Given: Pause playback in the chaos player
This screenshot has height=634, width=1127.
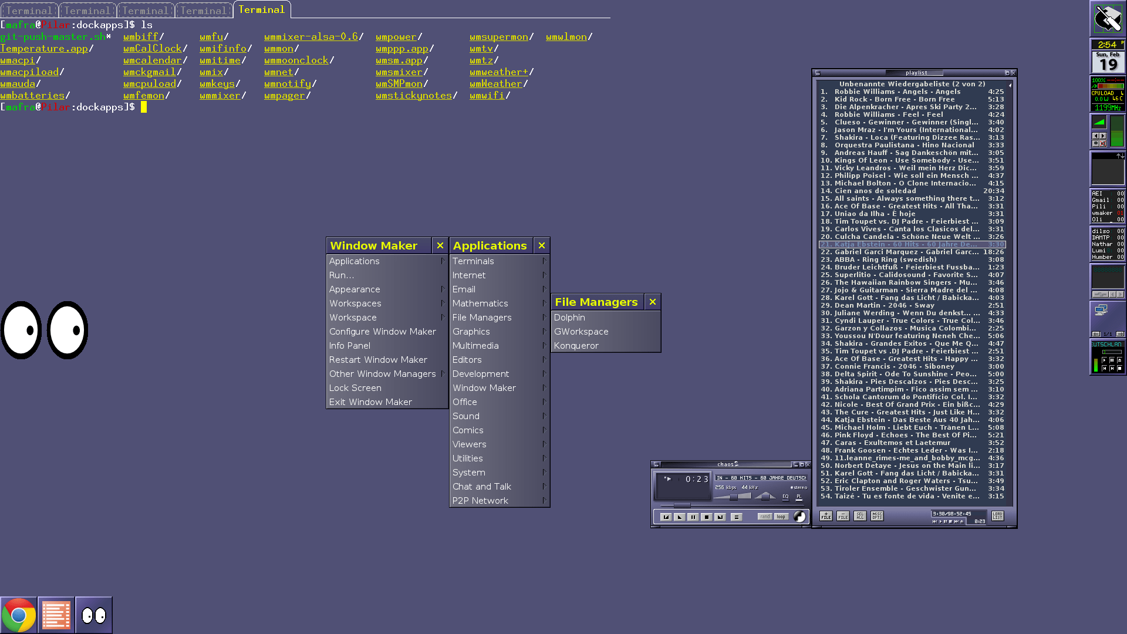Looking at the screenshot, I should click(x=693, y=517).
